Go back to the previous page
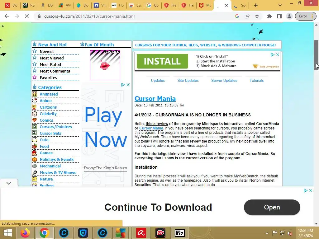The image size is (319, 239). (7, 16)
